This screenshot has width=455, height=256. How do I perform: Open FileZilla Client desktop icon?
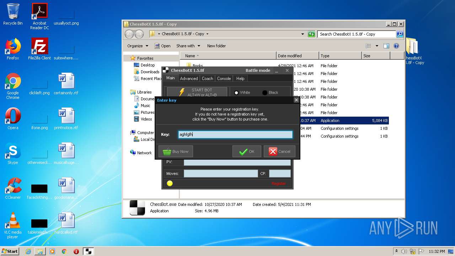tap(39, 49)
